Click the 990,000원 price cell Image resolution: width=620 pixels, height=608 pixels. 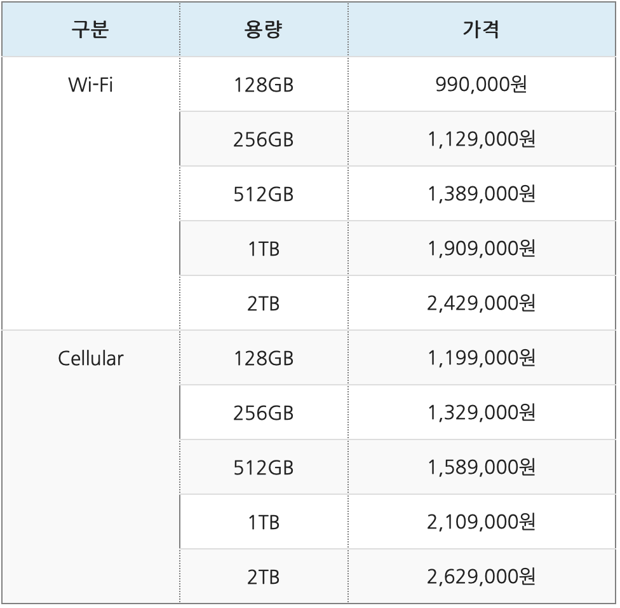[482, 83]
